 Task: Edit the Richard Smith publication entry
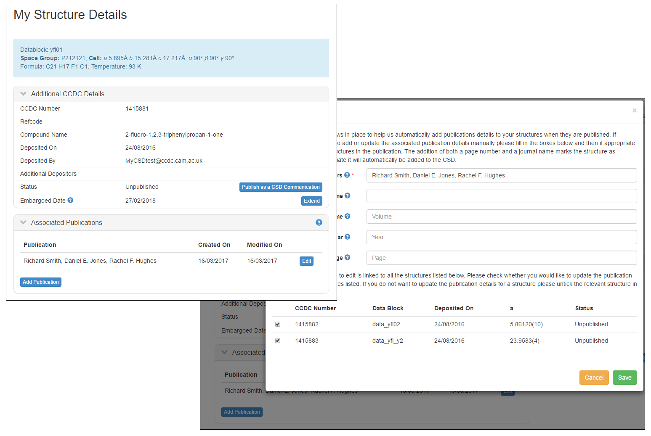(x=306, y=261)
